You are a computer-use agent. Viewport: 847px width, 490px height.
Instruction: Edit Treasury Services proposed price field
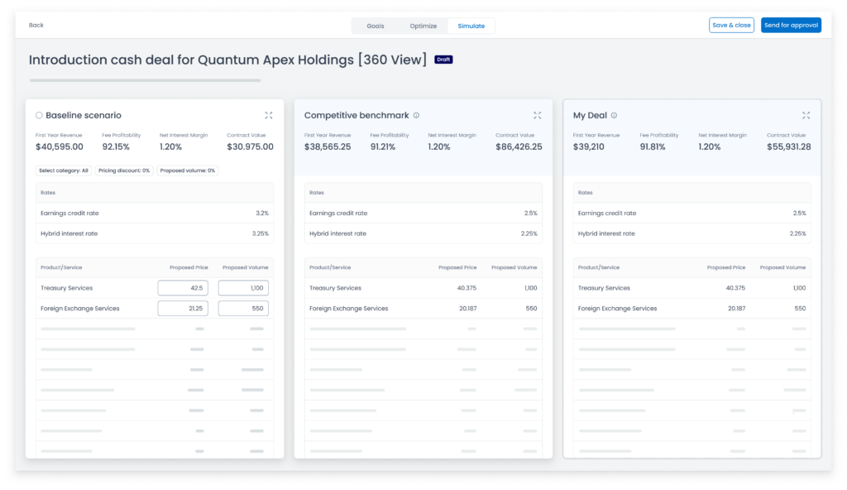pos(183,288)
